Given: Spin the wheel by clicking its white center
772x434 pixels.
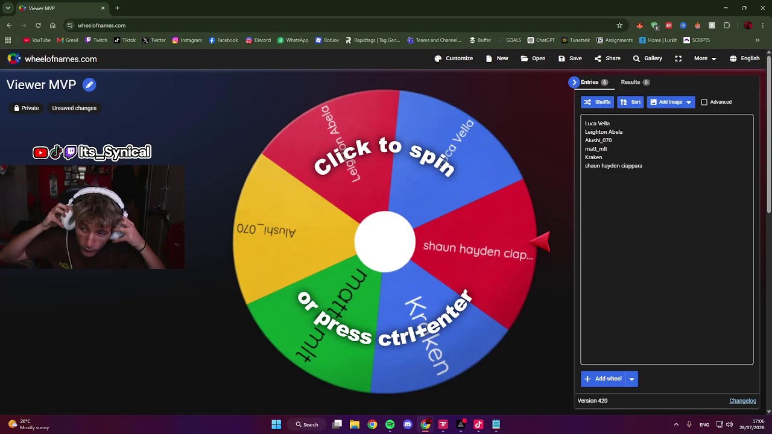Looking at the screenshot, I should (x=385, y=241).
